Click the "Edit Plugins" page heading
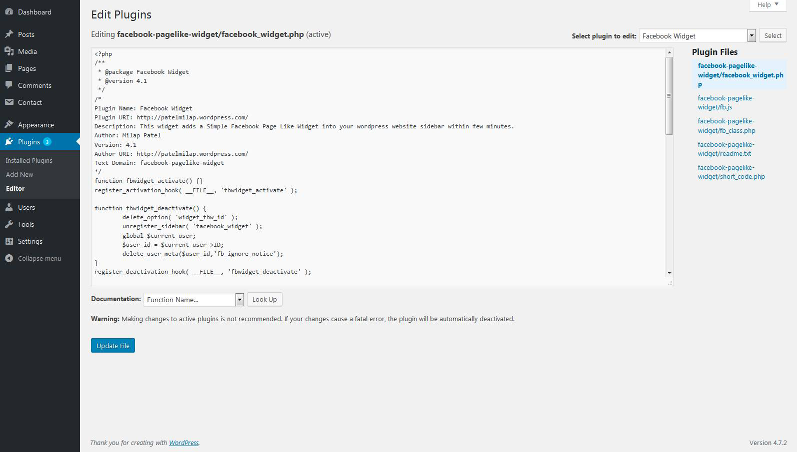797x452 pixels. coord(121,15)
